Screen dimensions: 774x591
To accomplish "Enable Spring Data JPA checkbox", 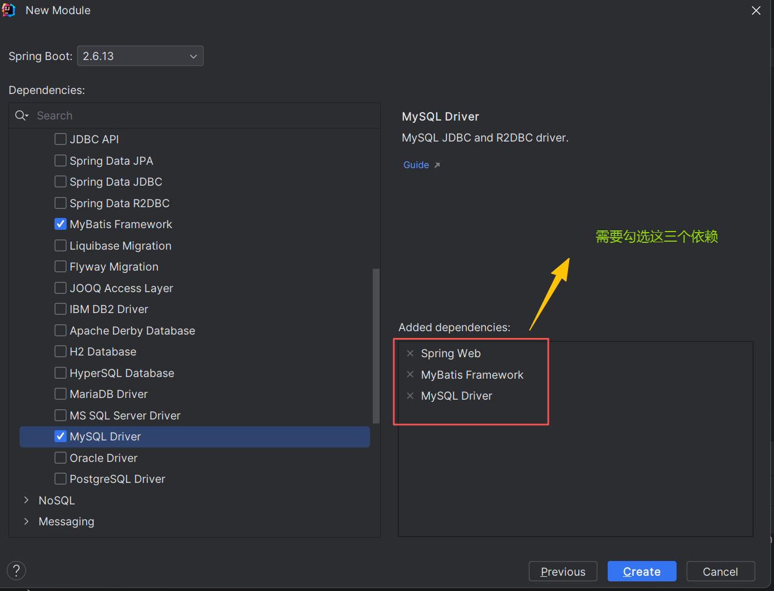I will pos(61,161).
